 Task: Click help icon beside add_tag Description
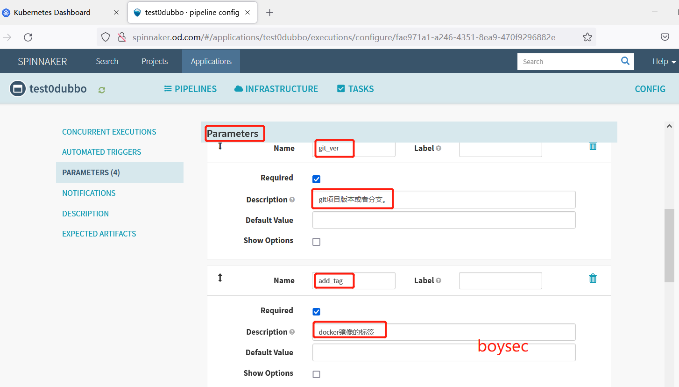tap(292, 332)
